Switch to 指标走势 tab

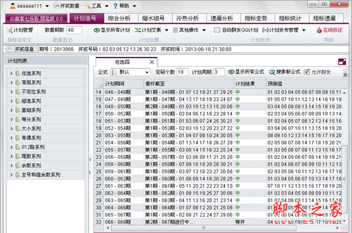[x=258, y=18]
